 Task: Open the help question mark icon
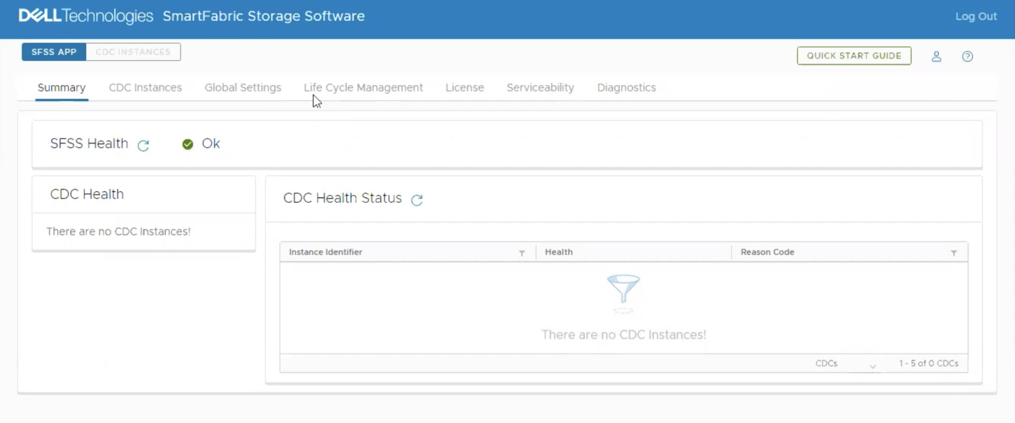(x=967, y=57)
